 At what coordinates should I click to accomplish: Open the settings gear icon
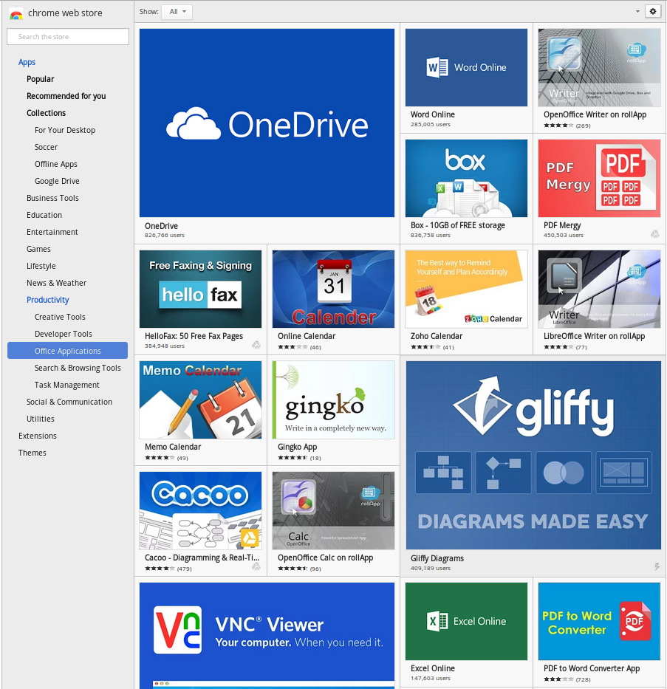click(653, 11)
